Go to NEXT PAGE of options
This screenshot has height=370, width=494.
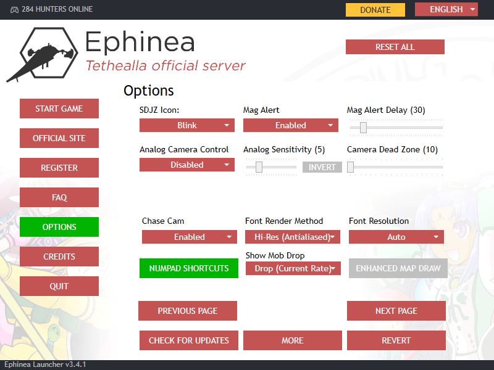click(396, 311)
